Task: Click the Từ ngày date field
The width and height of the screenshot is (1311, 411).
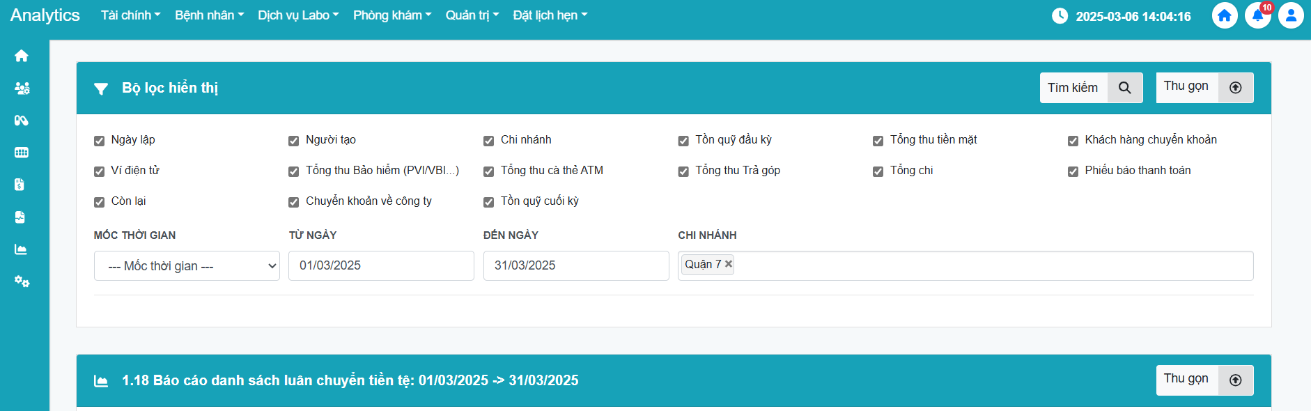Action: [381, 266]
